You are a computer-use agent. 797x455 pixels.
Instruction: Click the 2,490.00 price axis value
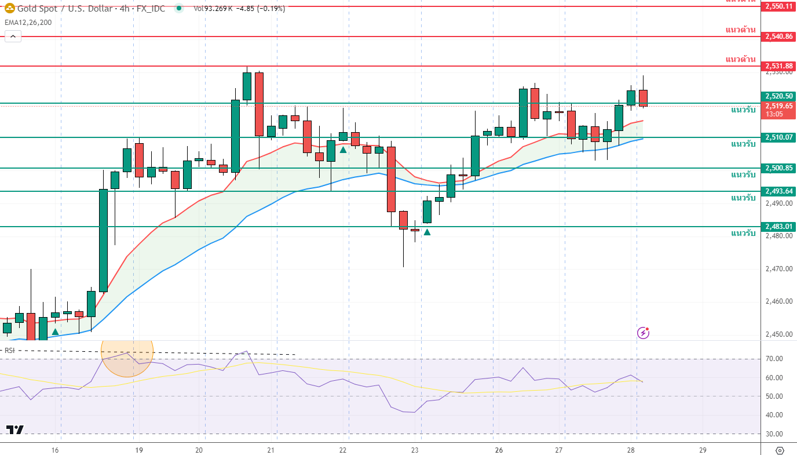(779, 203)
